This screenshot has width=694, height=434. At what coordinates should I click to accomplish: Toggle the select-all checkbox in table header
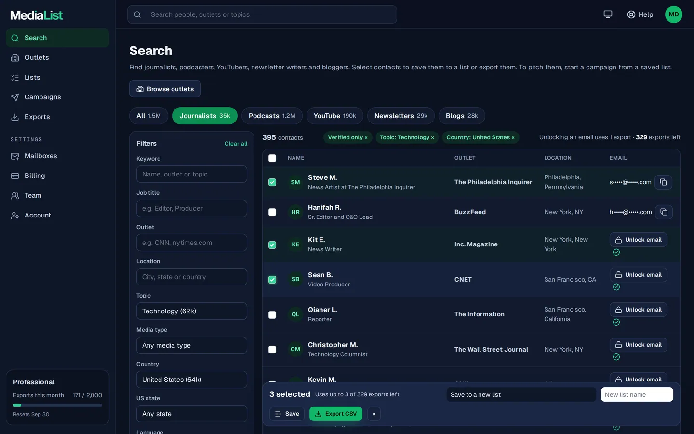point(272,158)
